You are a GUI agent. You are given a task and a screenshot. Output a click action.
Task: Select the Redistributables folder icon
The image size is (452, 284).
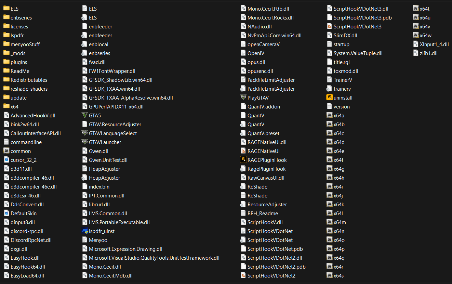pos(6,80)
